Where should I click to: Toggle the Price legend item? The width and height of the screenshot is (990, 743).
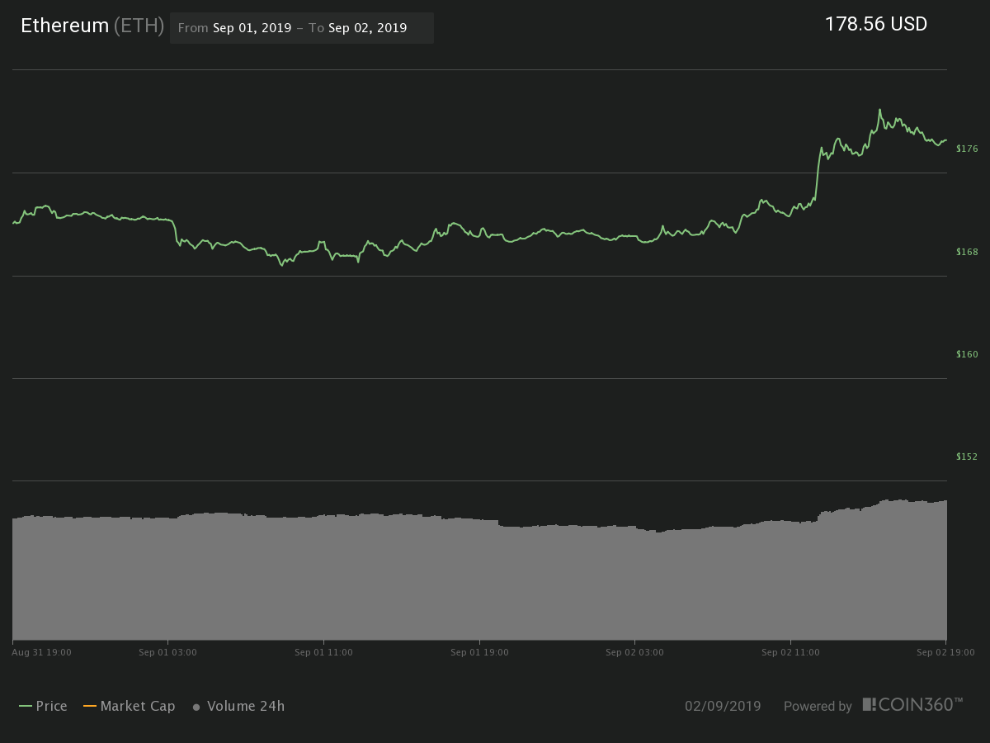point(43,706)
